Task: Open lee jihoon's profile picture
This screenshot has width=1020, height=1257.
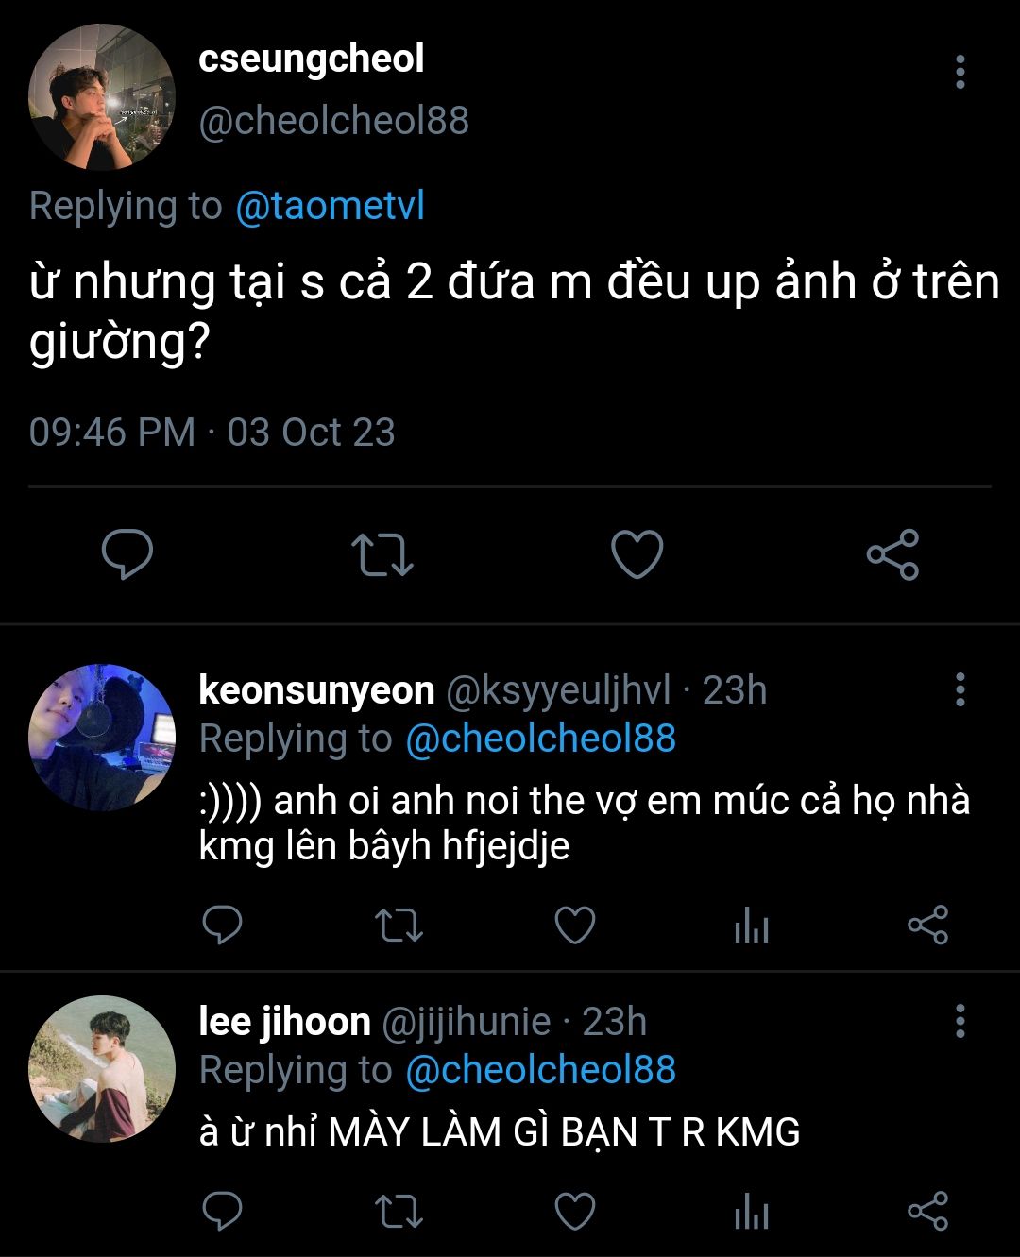Action: coord(102,1069)
